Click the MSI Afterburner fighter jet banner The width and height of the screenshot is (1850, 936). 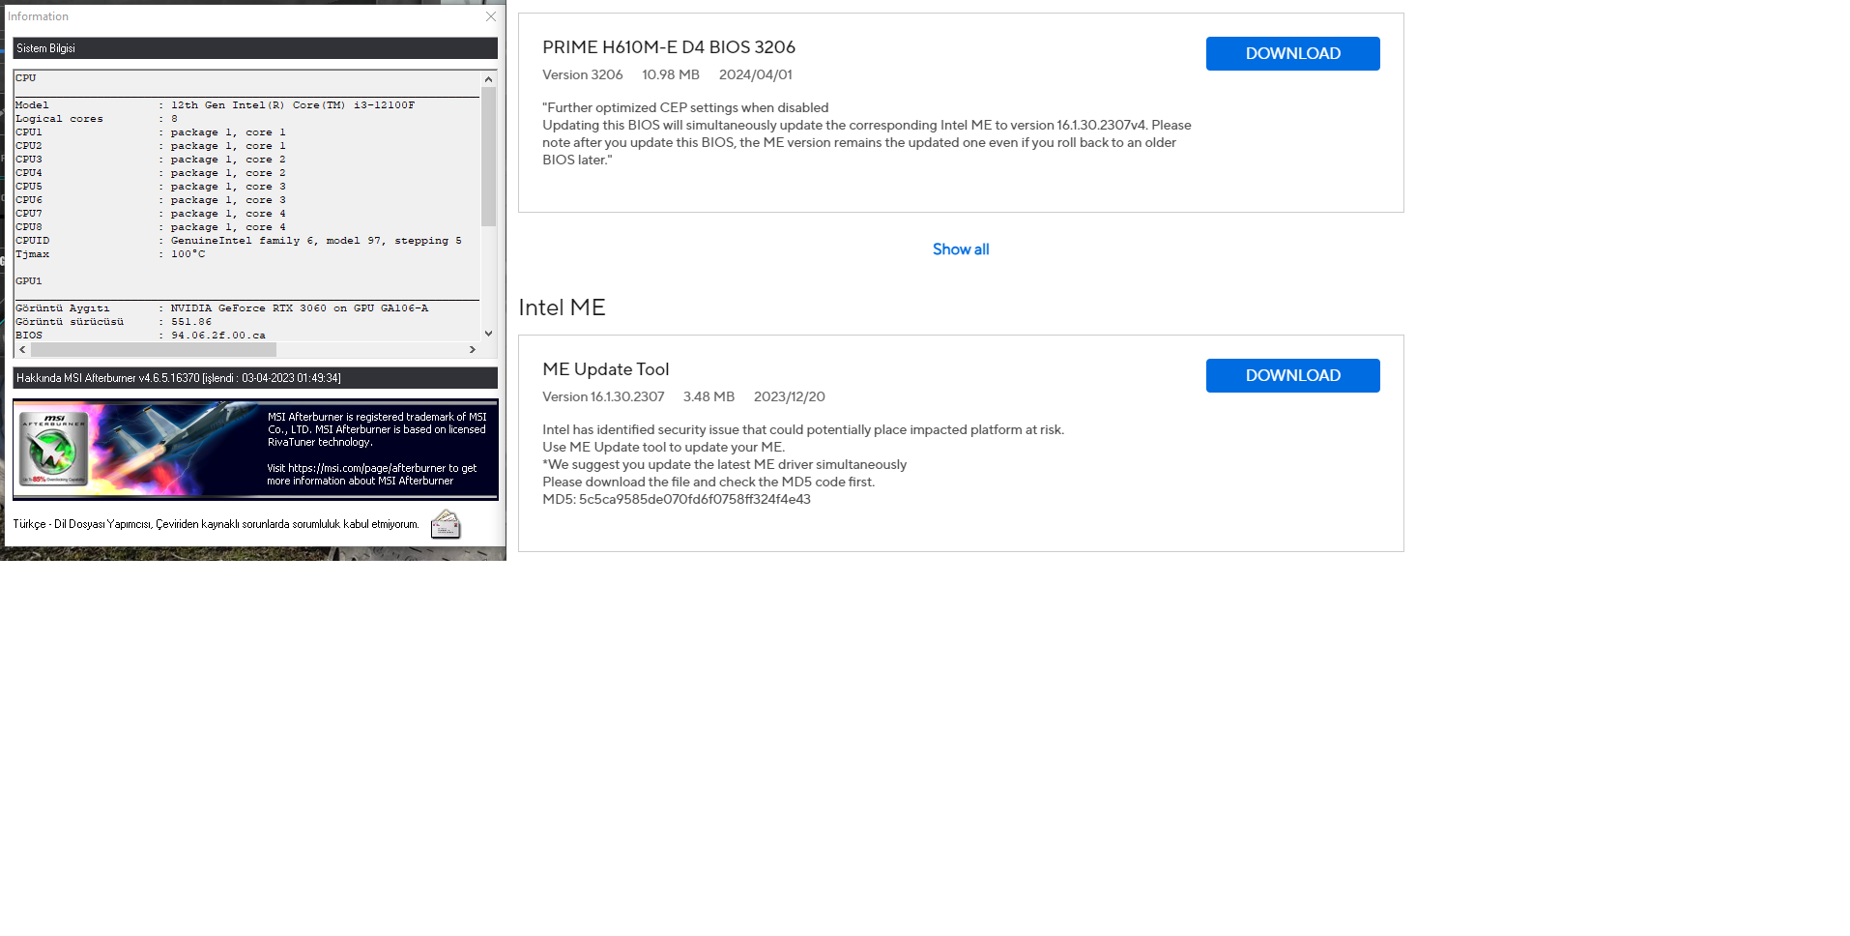(x=255, y=450)
